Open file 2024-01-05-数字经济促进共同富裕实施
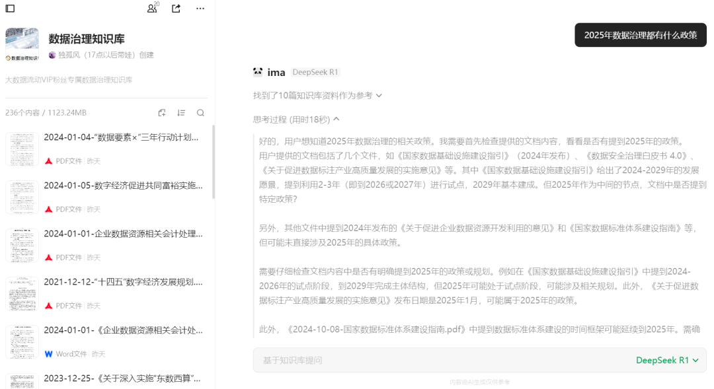Image resolution: width=714 pixels, height=389 pixels. click(124, 186)
